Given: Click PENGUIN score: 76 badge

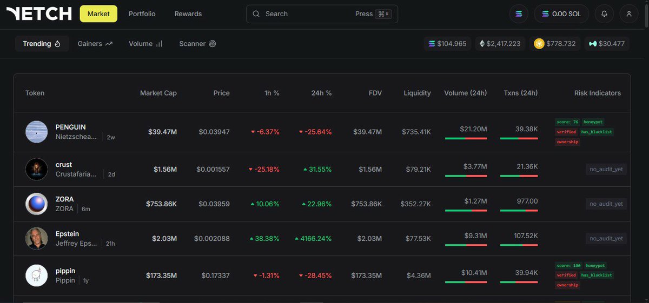Looking at the screenshot, I should click(x=567, y=122).
